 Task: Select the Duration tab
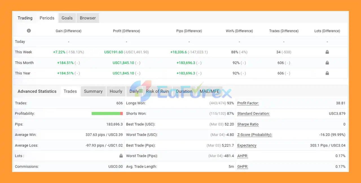[184, 91]
